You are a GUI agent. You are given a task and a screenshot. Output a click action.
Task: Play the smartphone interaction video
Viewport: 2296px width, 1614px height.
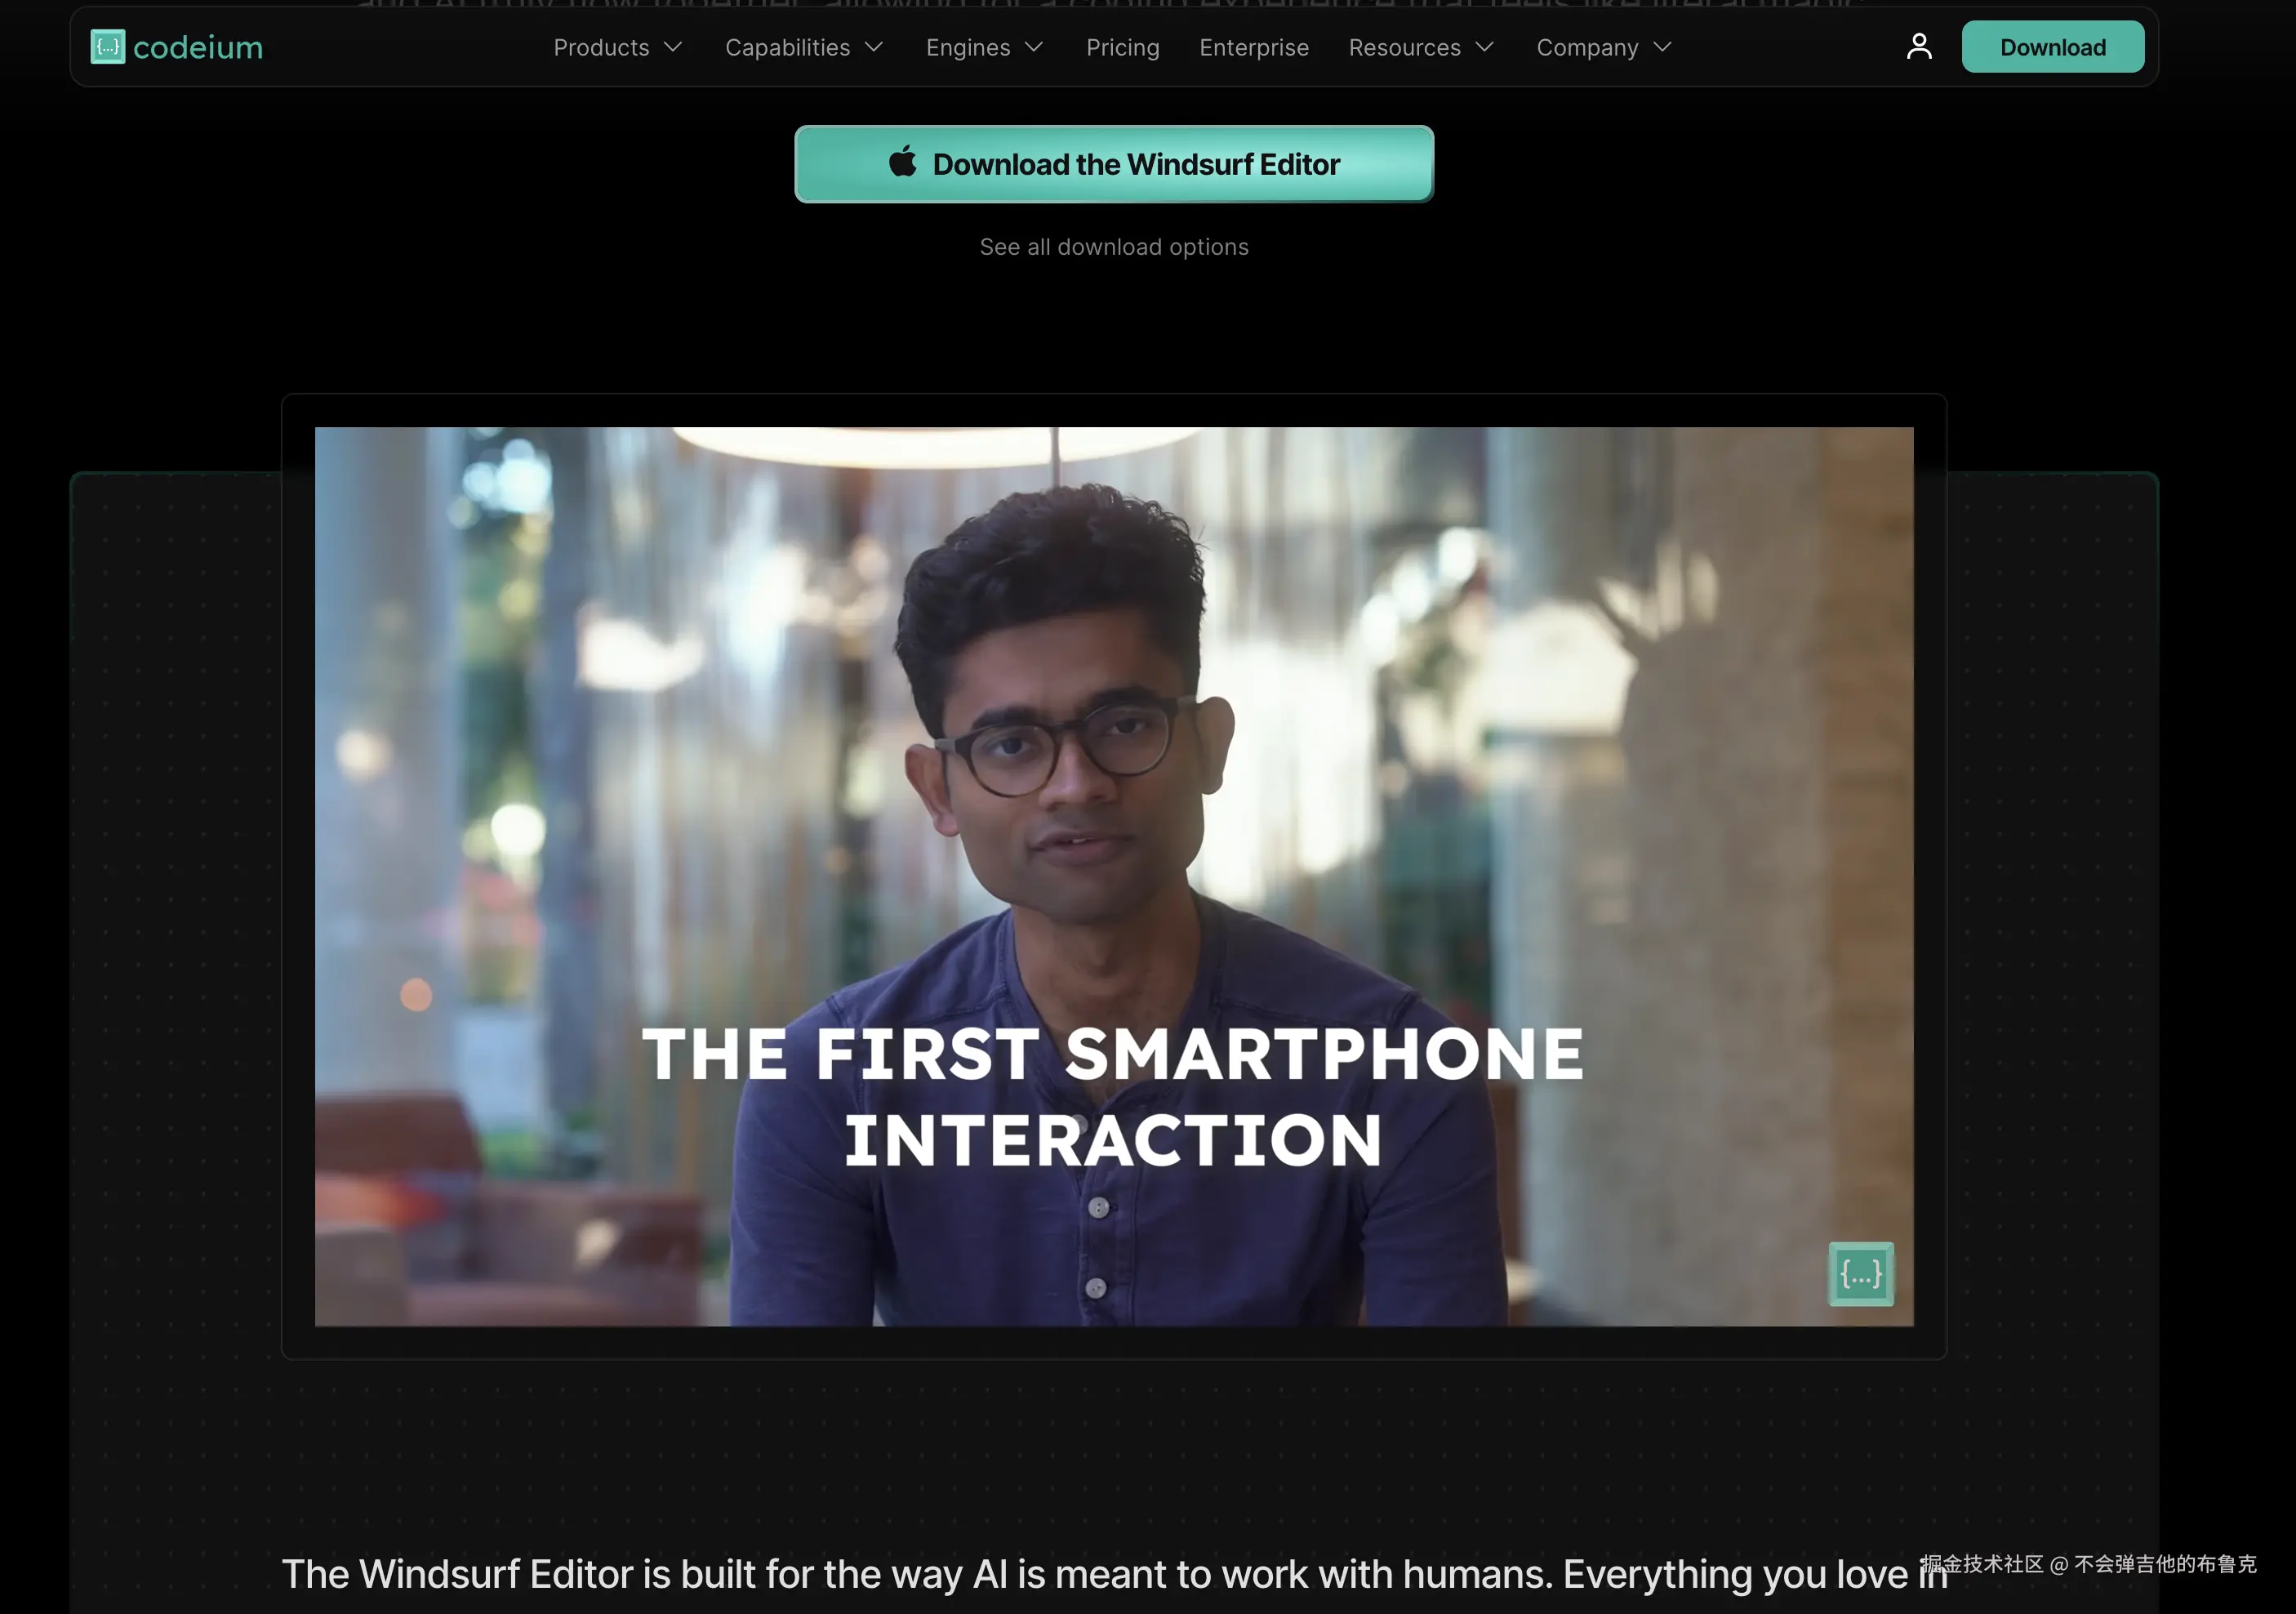1113,876
